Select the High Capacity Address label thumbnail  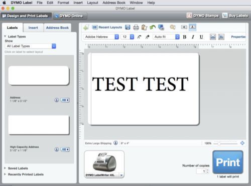click(x=39, y=125)
